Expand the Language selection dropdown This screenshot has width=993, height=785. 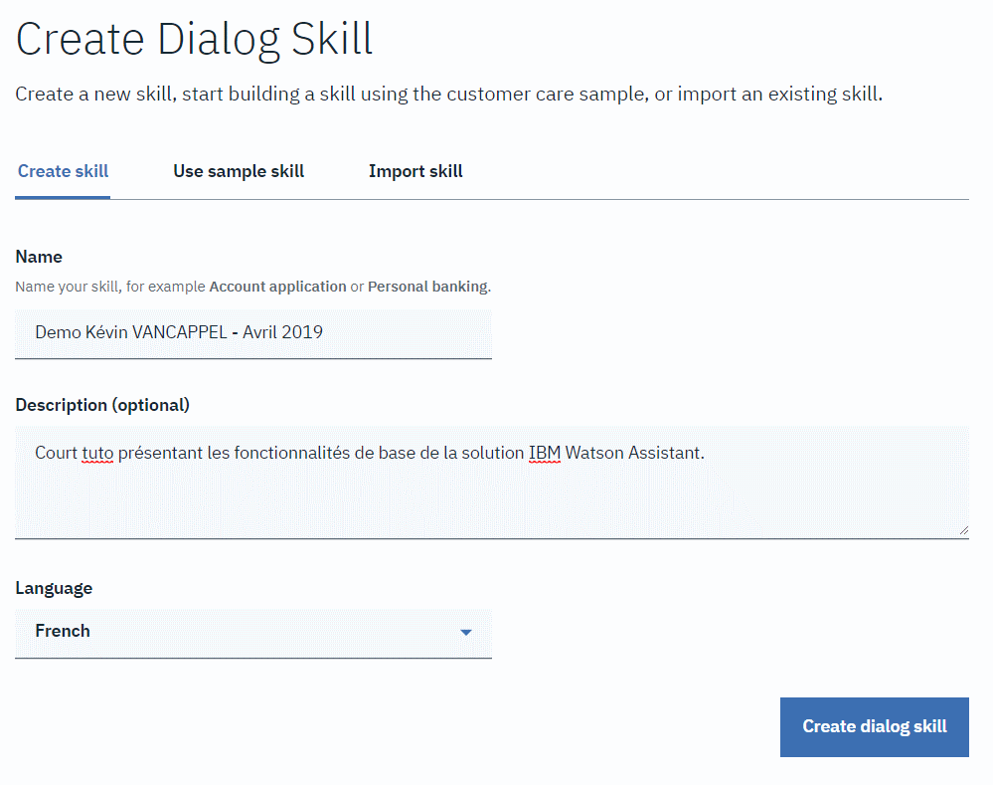(x=253, y=633)
